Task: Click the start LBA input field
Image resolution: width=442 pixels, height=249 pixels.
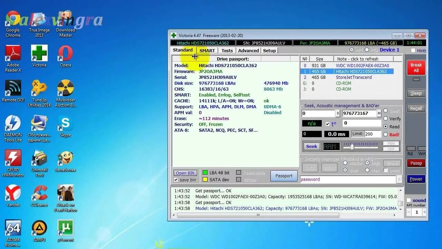Action: 318,113
